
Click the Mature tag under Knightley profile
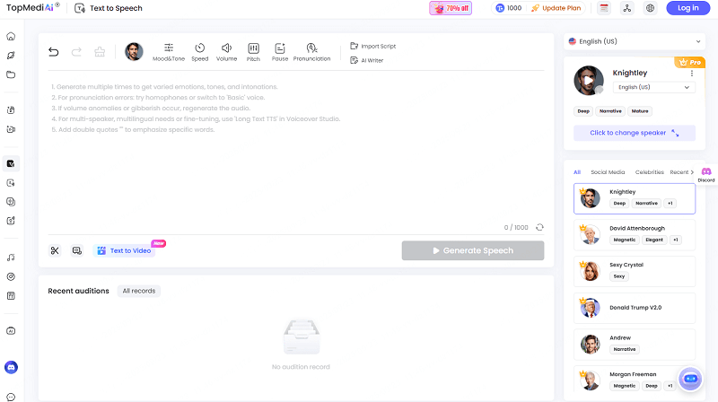click(640, 111)
